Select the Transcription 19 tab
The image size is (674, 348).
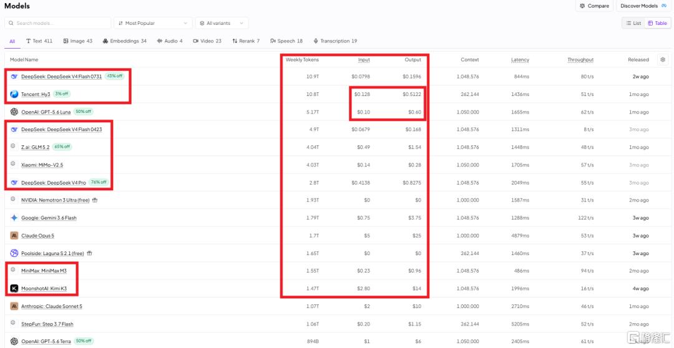coord(335,41)
